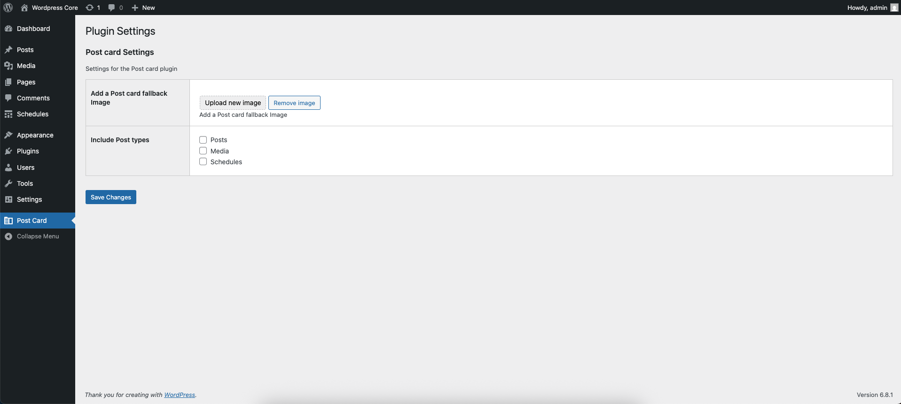Click the Pages icon in sidebar
The height and width of the screenshot is (404, 901).
tap(8, 82)
